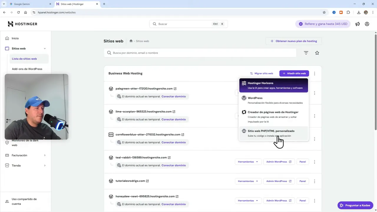This screenshot has width=377, height=212.
Task: Open the Herramientas dropdown for honeydew-newt site
Action: point(248,201)
